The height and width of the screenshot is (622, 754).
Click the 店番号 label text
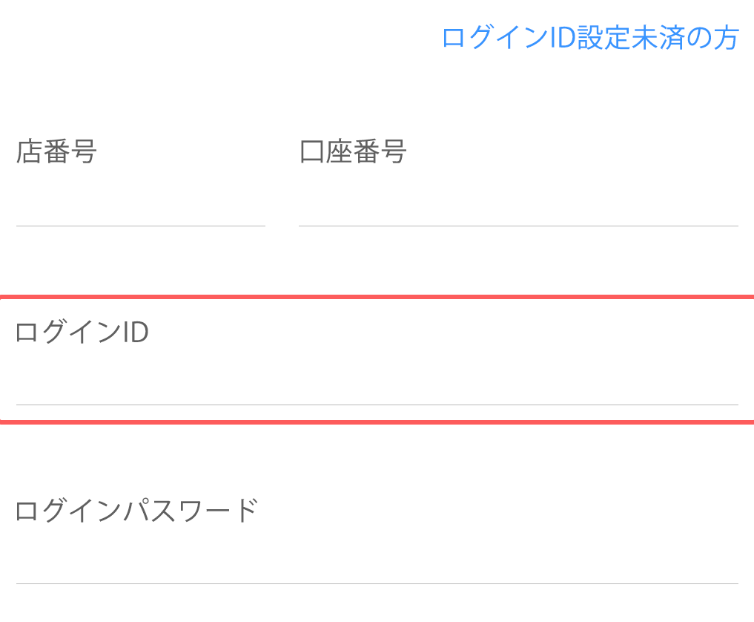click(56, 151)
